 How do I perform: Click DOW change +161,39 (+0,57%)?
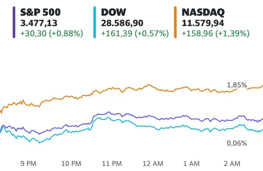(x=135, y=33)
